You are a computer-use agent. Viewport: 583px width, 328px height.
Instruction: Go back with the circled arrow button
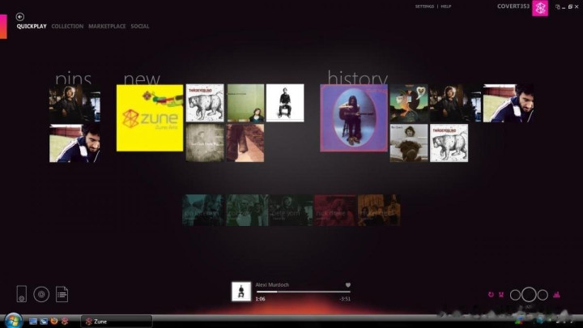pos(20,17)
